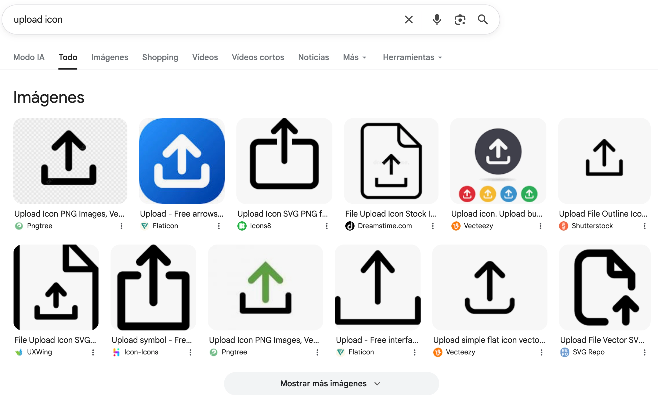Switch to the Imágenes tab
The image size is (658, 400).
[x=109, y=57]
